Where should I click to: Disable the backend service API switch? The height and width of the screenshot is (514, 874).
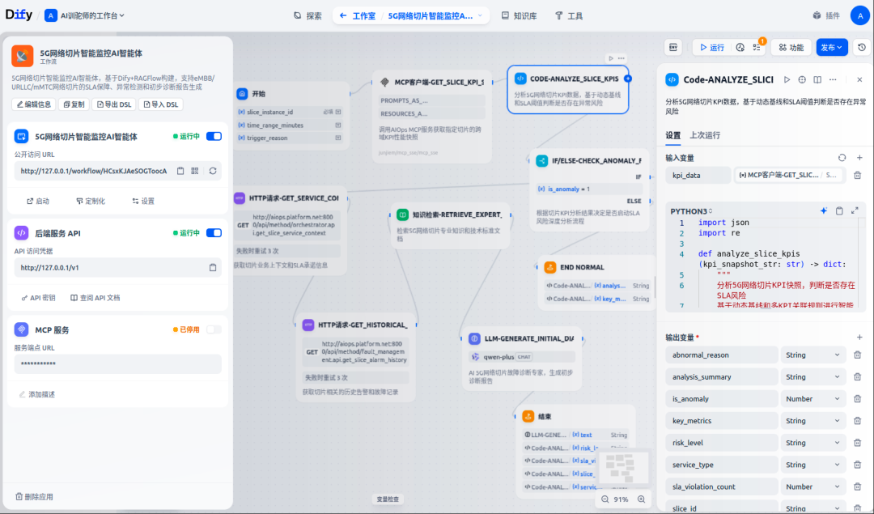214,233
